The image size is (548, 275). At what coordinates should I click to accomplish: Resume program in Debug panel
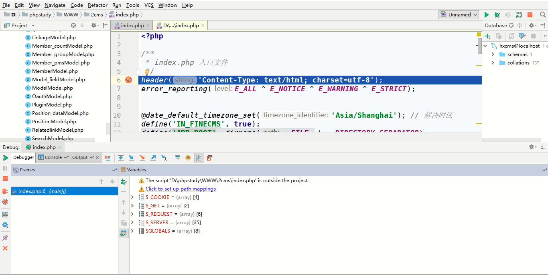[5, 158]
